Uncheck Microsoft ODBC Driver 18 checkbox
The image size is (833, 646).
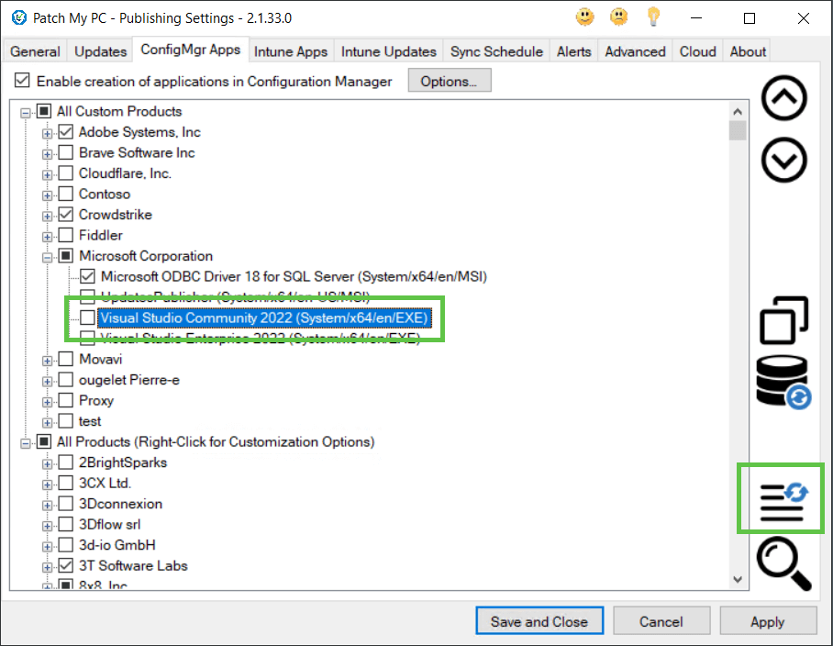pyautogui.click(x=88, y=276)
